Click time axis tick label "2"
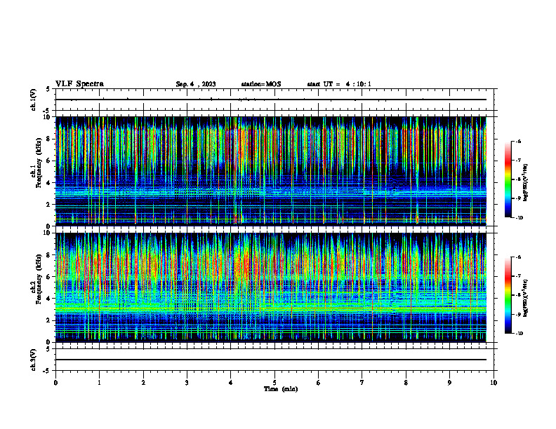This screenshot has height=429, width=556. (143, 383)
